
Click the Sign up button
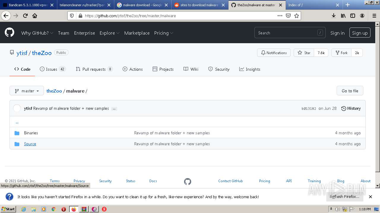pyautogui.click(x=360, y=33)
